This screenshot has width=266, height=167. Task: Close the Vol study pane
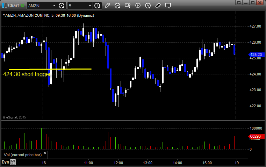pos(45,153)
